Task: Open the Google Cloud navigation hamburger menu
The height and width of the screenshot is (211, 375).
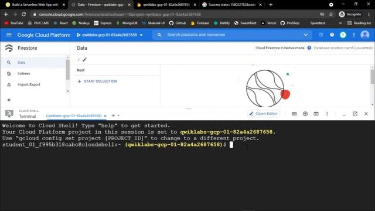Action: tap(9, 35)
